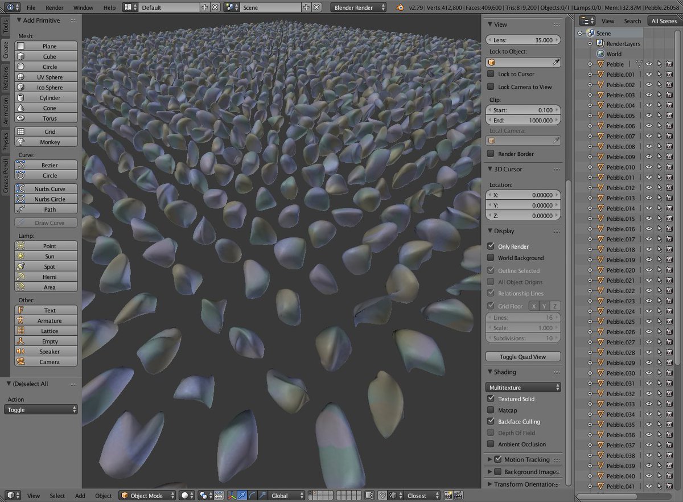Open Closest snap target dropdown
The image size is (683, 502).
[423, 496]
